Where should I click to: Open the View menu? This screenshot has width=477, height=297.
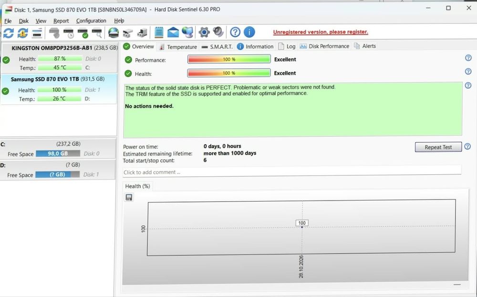pos(41,21)
